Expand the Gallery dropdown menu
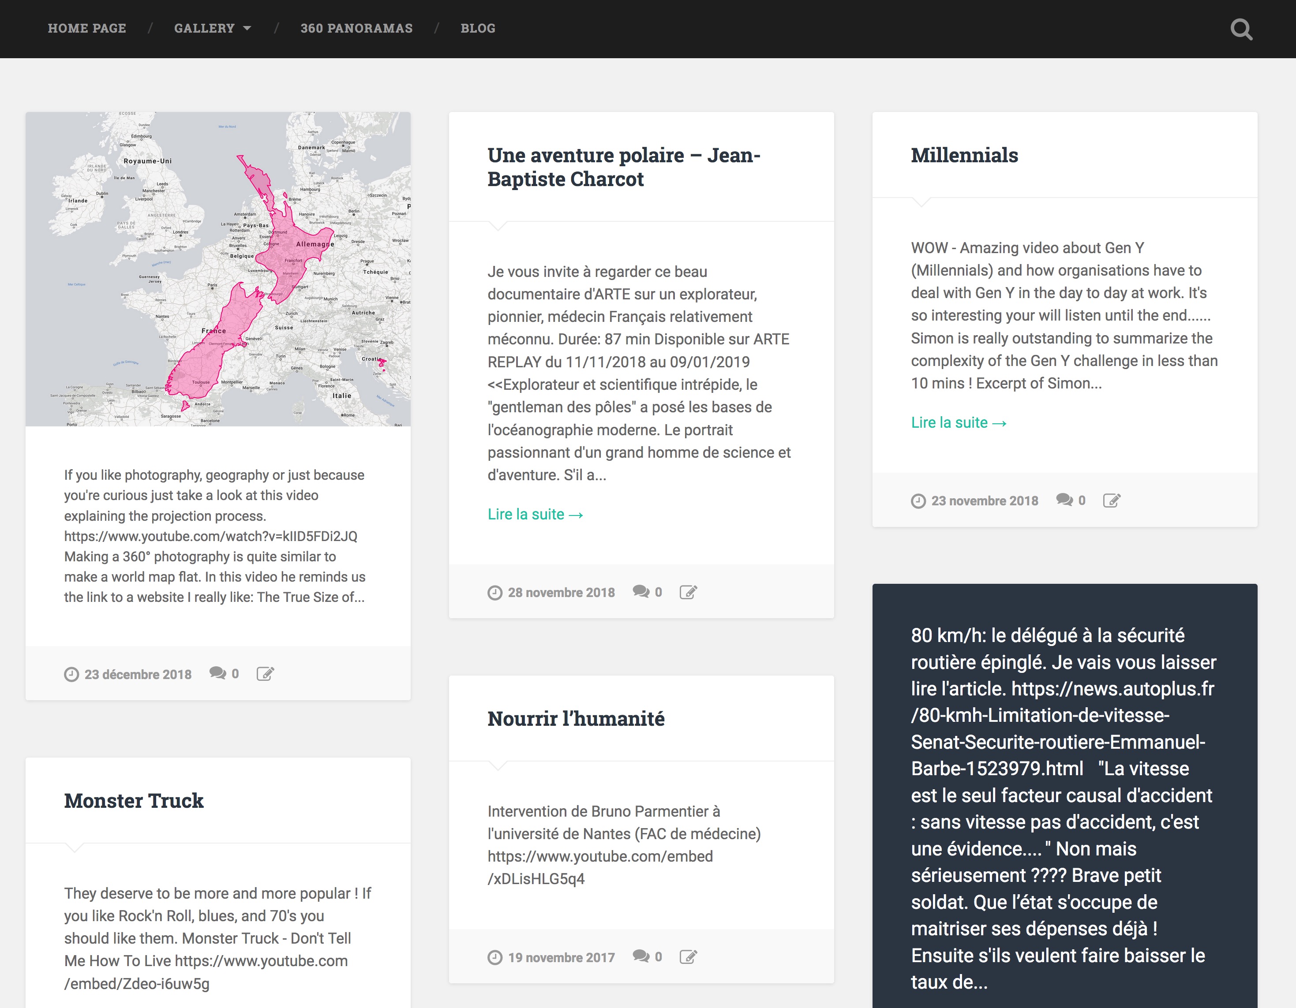 (x=213, y=29)
